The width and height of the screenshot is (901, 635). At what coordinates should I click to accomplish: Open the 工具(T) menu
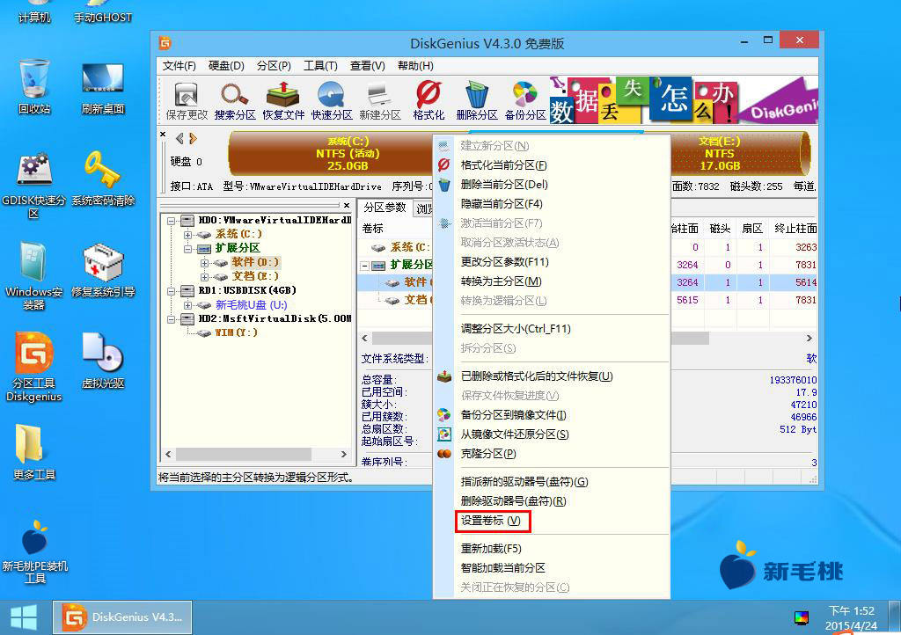point(320,66)
